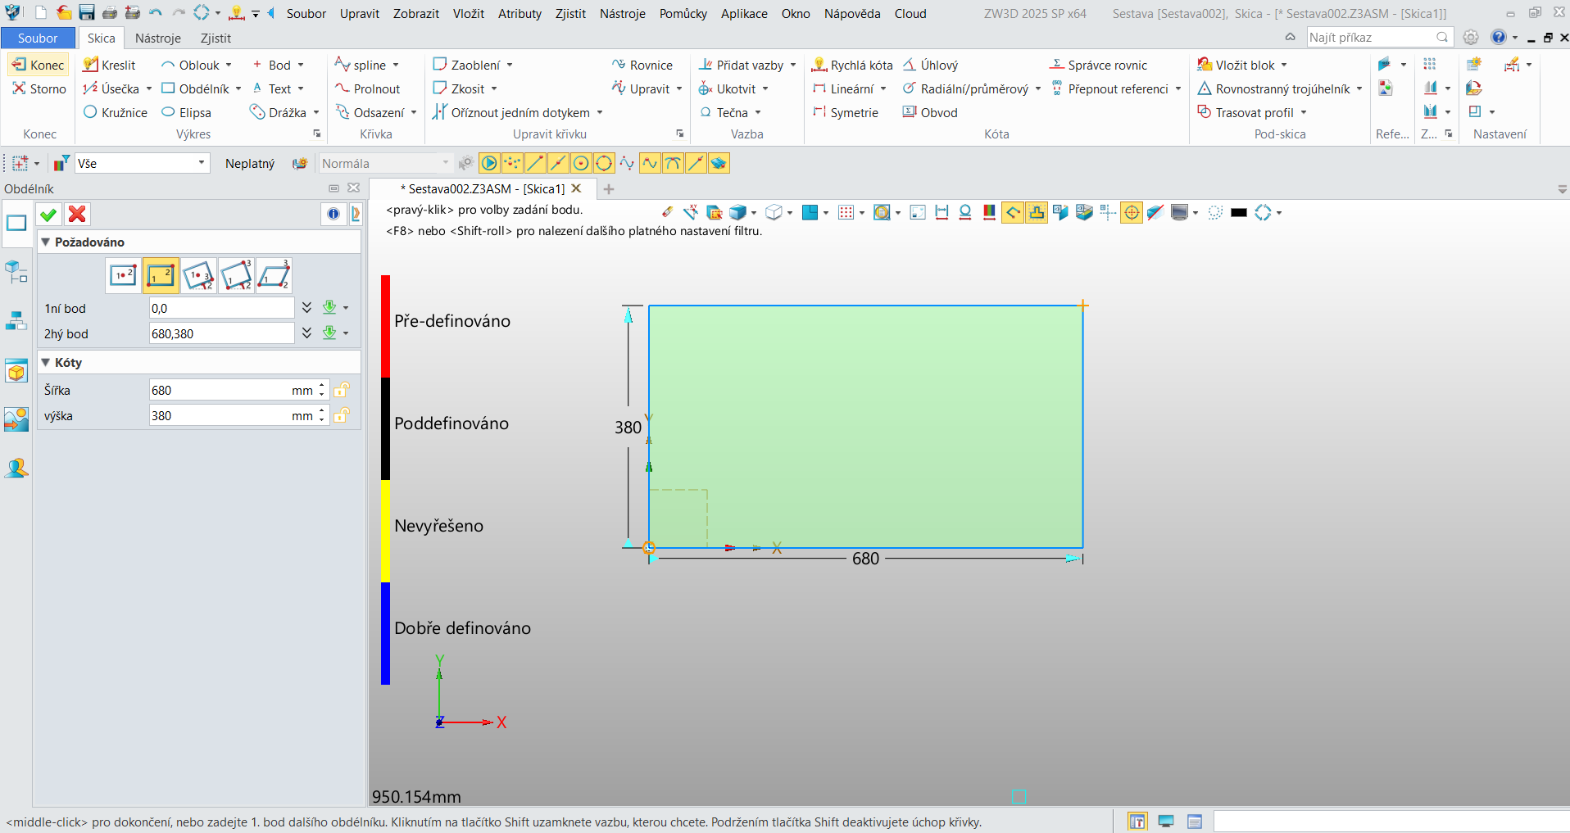Close the Sestava002.Z3ASM document tab
This screenshot has height=833, width=1570.
pos(576,188)
